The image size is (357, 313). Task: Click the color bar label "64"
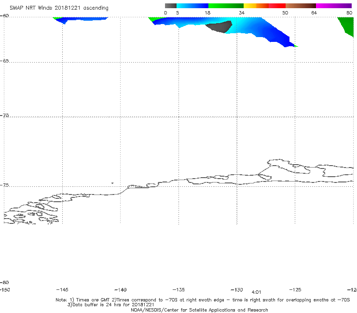click(x=314, y=13)
